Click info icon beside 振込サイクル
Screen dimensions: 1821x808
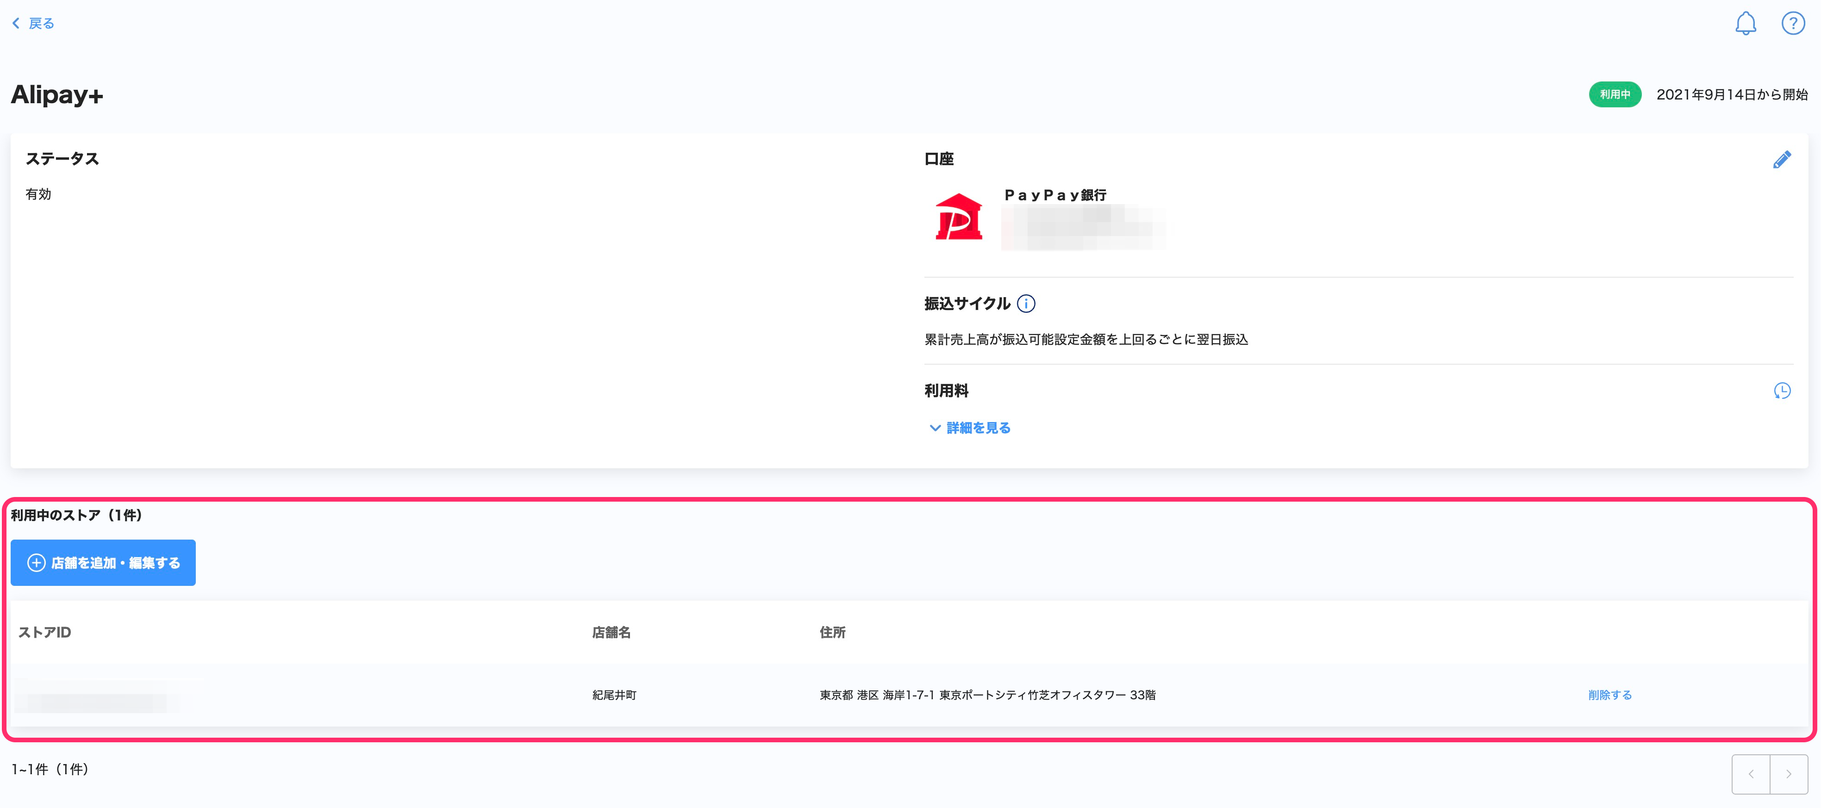pyautogui.click(x=1026, y=304)
